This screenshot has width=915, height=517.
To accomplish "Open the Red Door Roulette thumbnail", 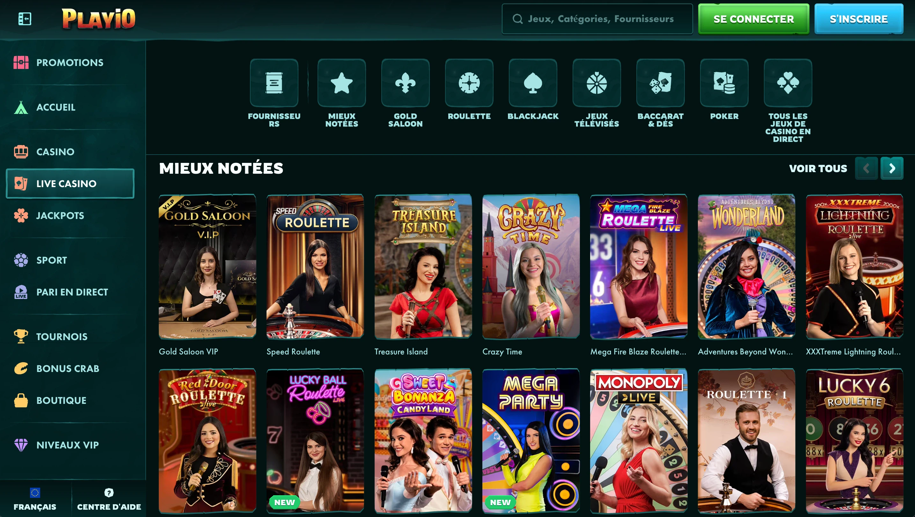I will pos(207,441).
